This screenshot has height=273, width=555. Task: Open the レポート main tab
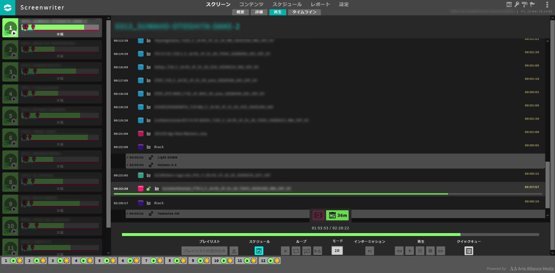tap(320, 4)
